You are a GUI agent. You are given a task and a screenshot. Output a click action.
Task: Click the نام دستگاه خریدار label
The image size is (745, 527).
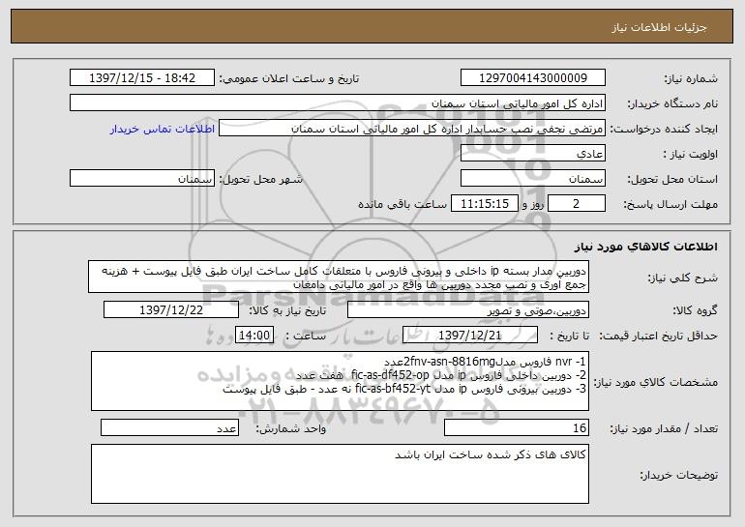coord(672,103)
